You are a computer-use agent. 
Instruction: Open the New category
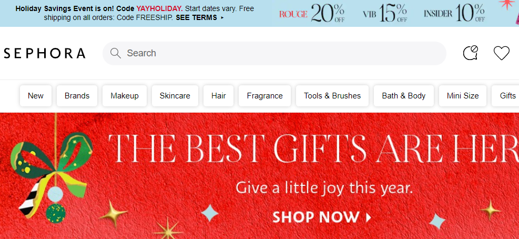(36, 96)
